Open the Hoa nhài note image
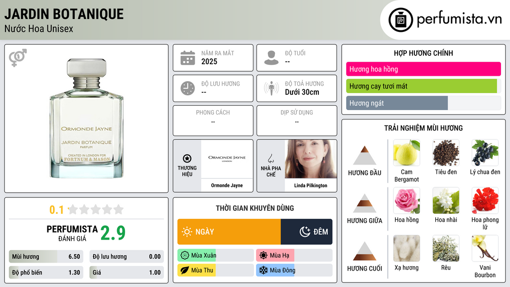The image size is (510, 287). (446, 200)
